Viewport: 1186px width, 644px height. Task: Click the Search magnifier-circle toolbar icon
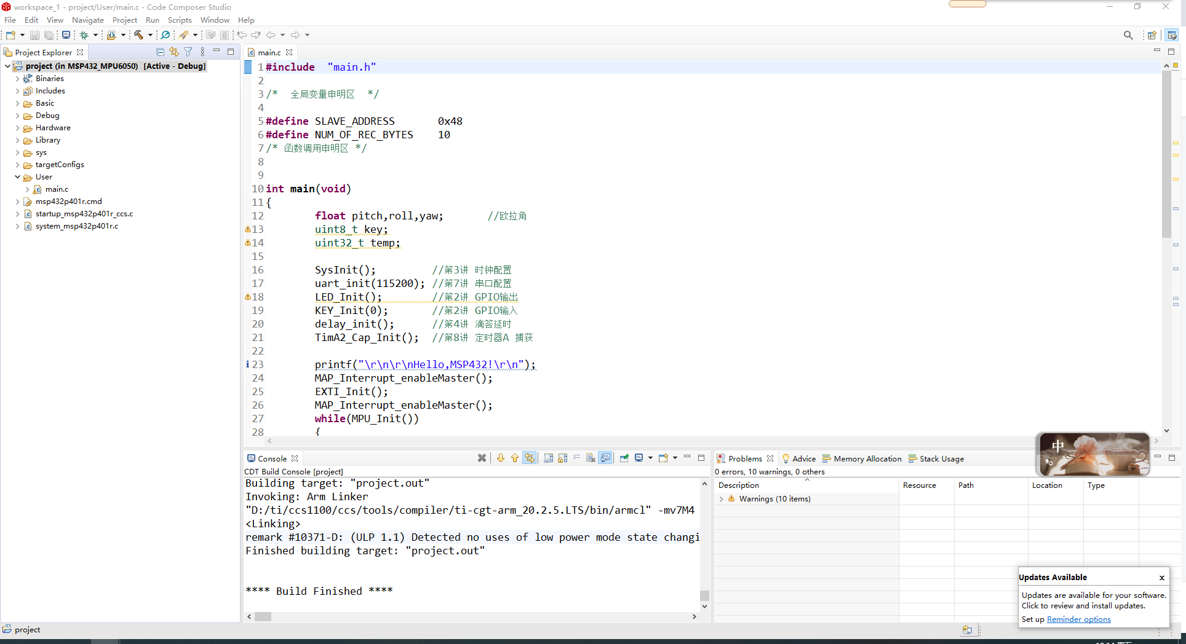[x=165, y=35]
